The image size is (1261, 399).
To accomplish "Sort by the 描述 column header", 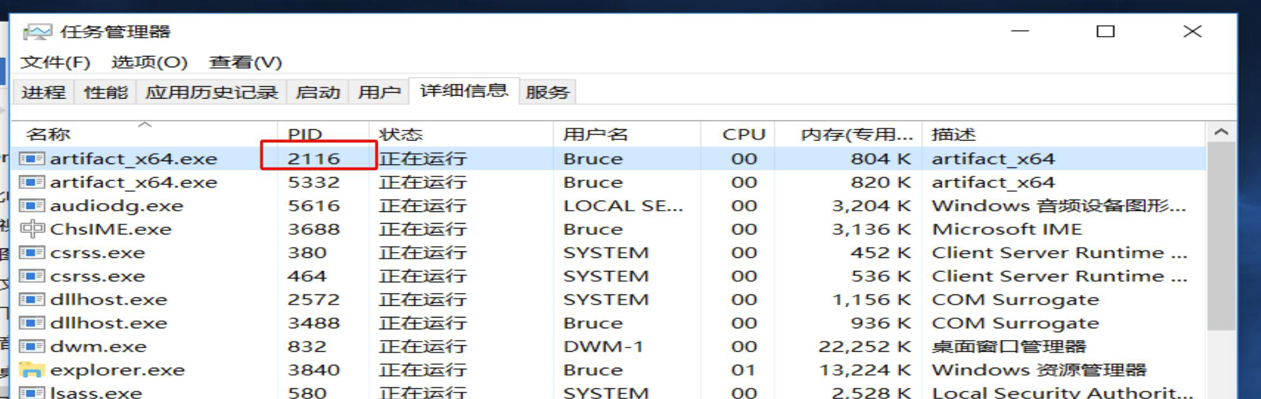I will click(1063, 134).
